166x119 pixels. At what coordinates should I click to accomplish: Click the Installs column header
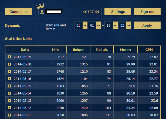click(102, 50)
